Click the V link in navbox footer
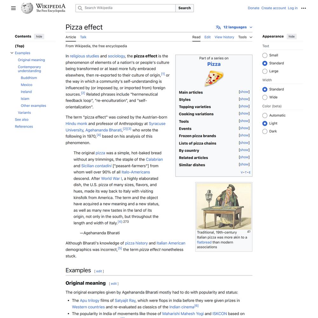This screenshot has width=318, height=318. pos(242,172)
